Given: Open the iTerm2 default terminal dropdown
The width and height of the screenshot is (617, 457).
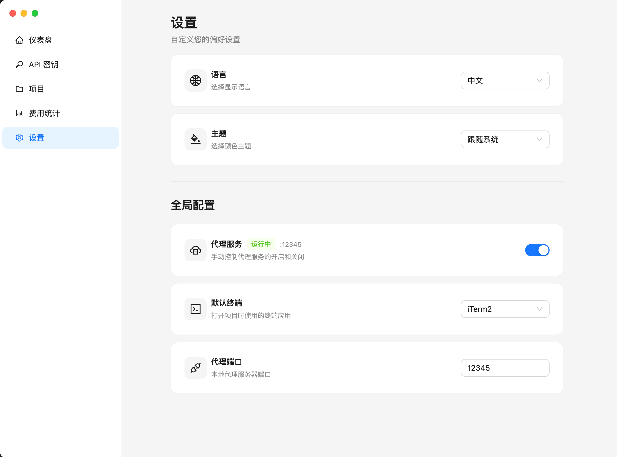Looking at the screenshot, I should (505, 309).
